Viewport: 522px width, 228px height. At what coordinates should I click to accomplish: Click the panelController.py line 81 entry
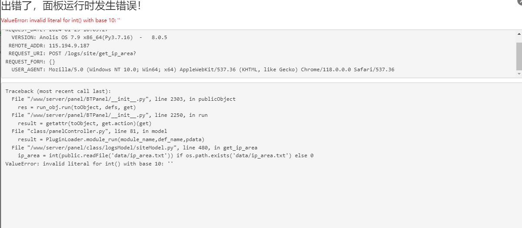(x=89, y=132)
